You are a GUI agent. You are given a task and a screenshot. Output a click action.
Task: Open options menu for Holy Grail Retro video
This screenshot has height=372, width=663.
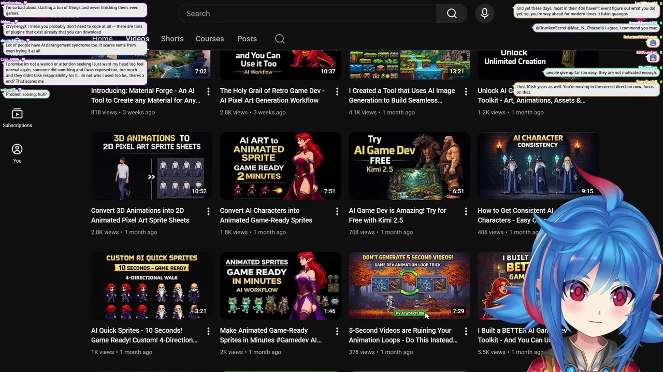(x=337, y=91)
